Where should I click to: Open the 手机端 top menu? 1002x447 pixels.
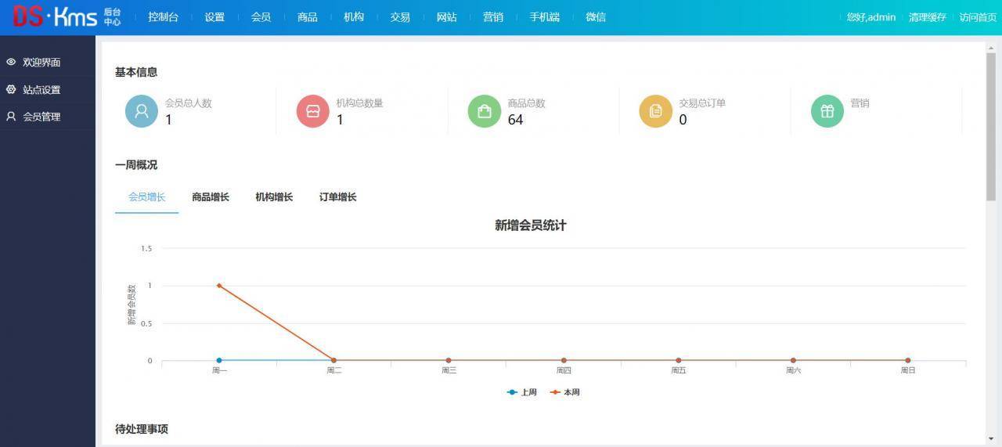544,16
